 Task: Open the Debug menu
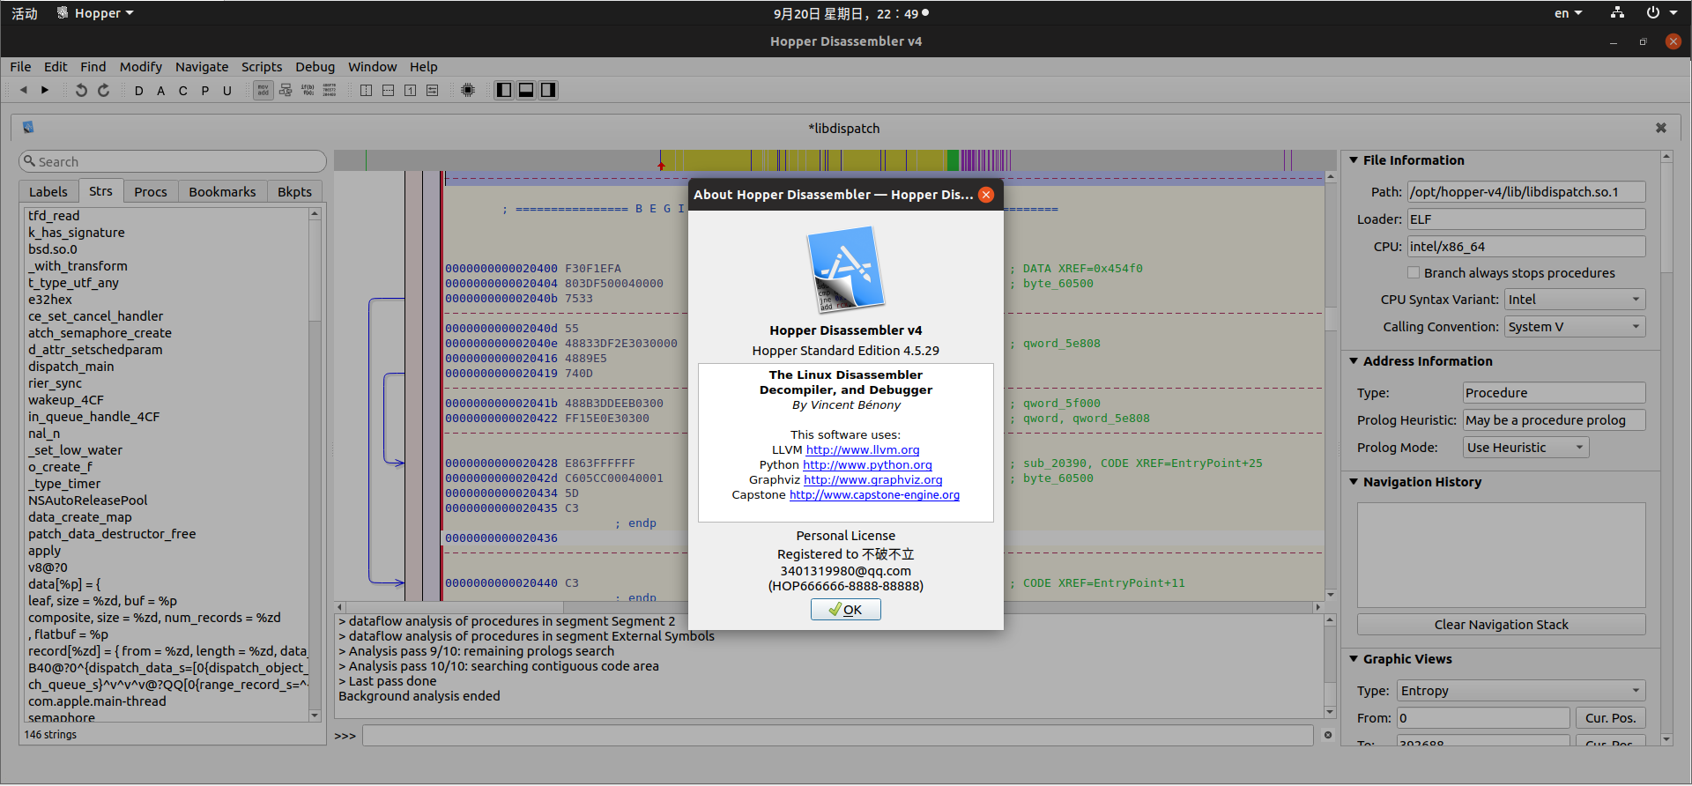coord(315,67)
